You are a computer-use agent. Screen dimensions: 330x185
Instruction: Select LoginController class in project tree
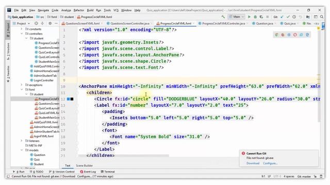click(x=42, y=80)
